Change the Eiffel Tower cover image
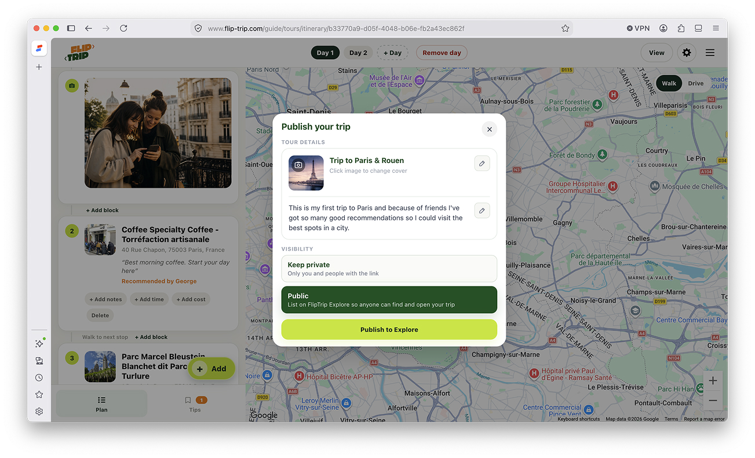Viewport: 755px width, 458px height. click(306, 173)
